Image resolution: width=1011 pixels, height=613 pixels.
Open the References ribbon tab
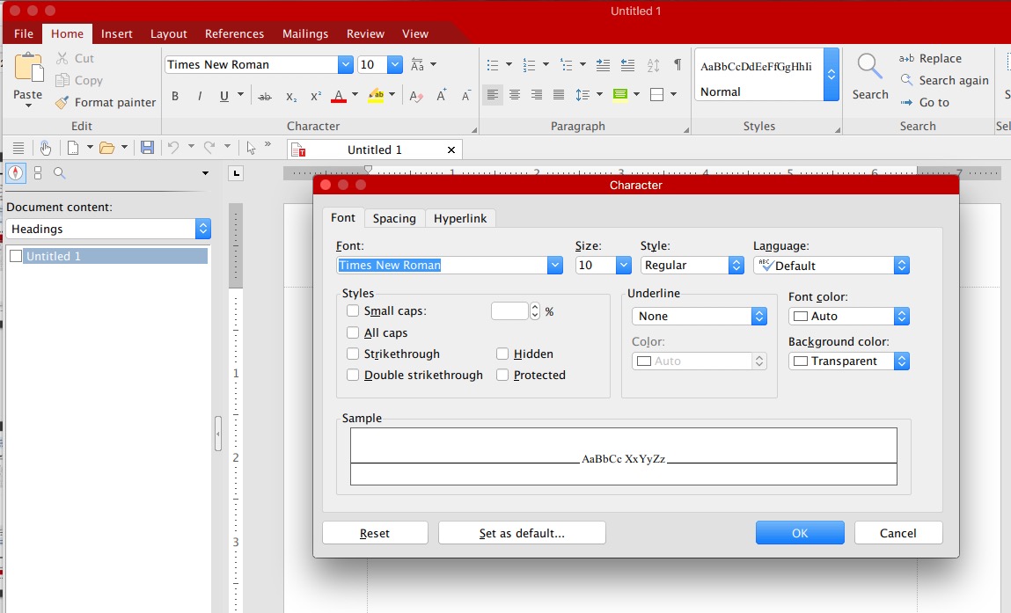click(234, 33)
